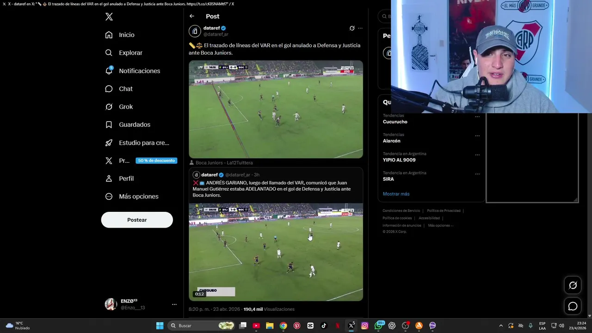The width and height of the screenshot is (592, 333).
Task: Open the first VAR lines image
Action: click(276, 109)
